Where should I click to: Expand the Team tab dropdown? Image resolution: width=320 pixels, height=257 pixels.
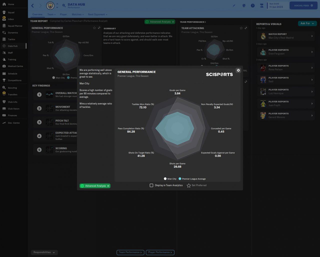tap(51, 15)
